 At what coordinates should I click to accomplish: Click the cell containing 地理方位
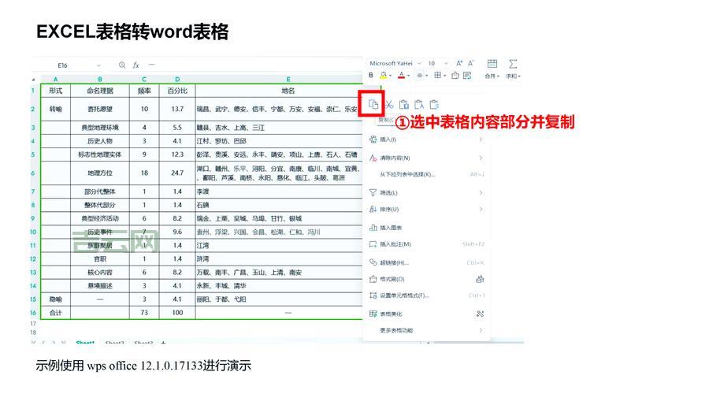(100, 173)
